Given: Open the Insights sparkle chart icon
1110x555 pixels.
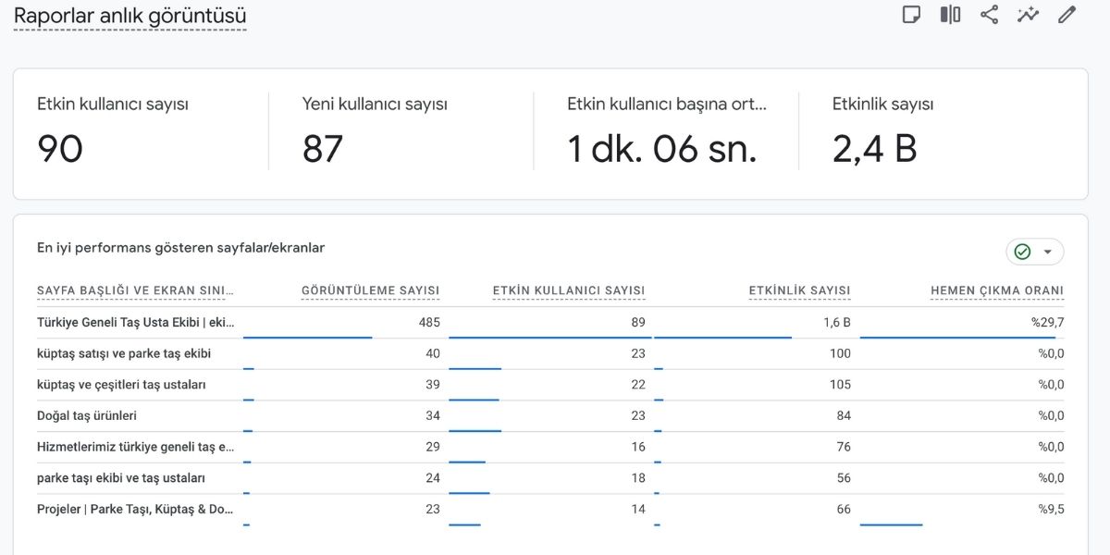Looking at the screenshot, I should point(1028,15).
